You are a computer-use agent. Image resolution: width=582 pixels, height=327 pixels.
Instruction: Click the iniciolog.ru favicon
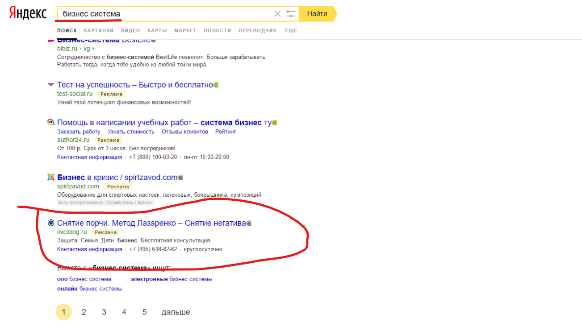(50, 223)
